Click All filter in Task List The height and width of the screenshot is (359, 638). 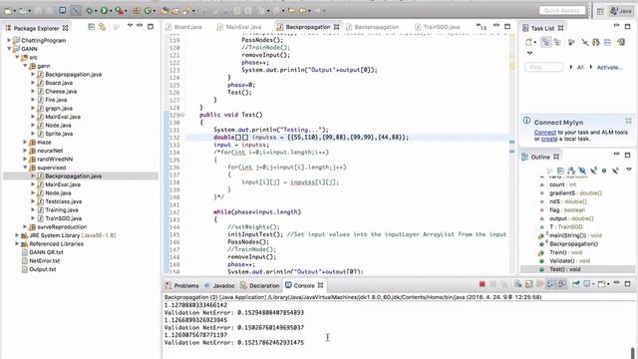580,67
